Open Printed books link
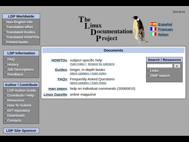 tap(17, 42)
